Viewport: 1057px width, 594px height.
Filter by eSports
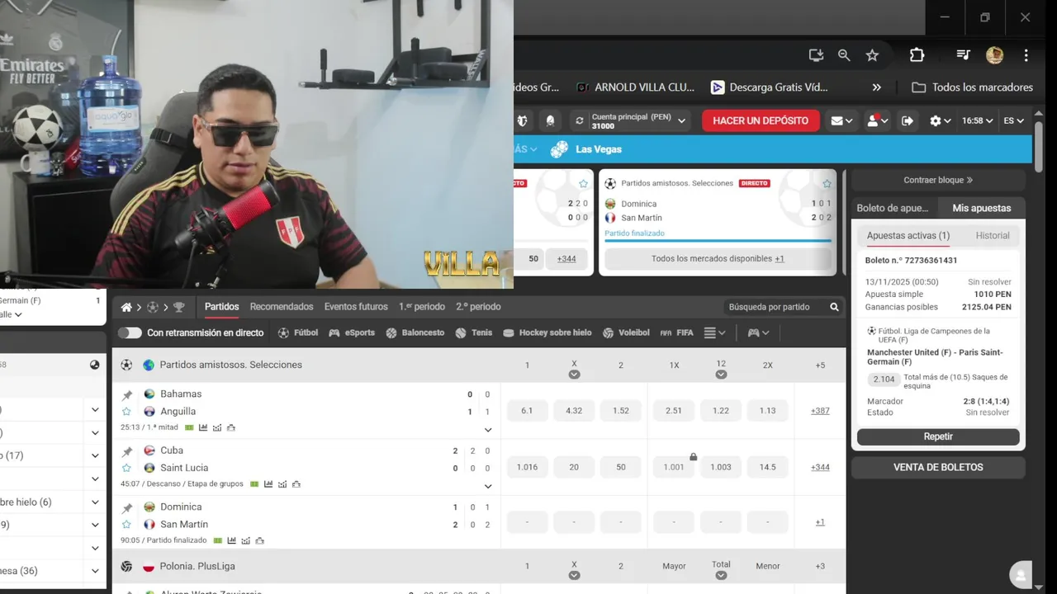tap(352, 332)
